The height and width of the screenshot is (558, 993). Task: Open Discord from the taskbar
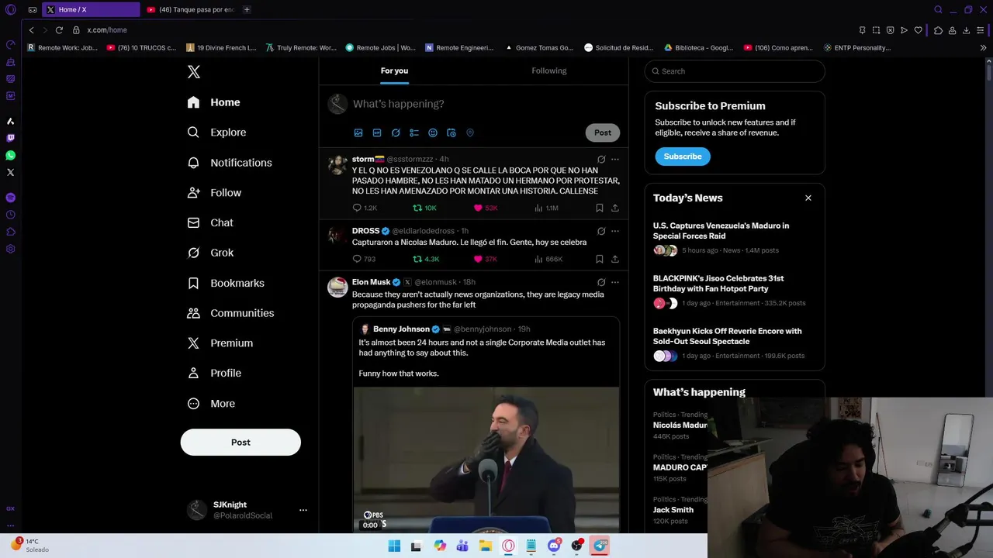(554, 546)
